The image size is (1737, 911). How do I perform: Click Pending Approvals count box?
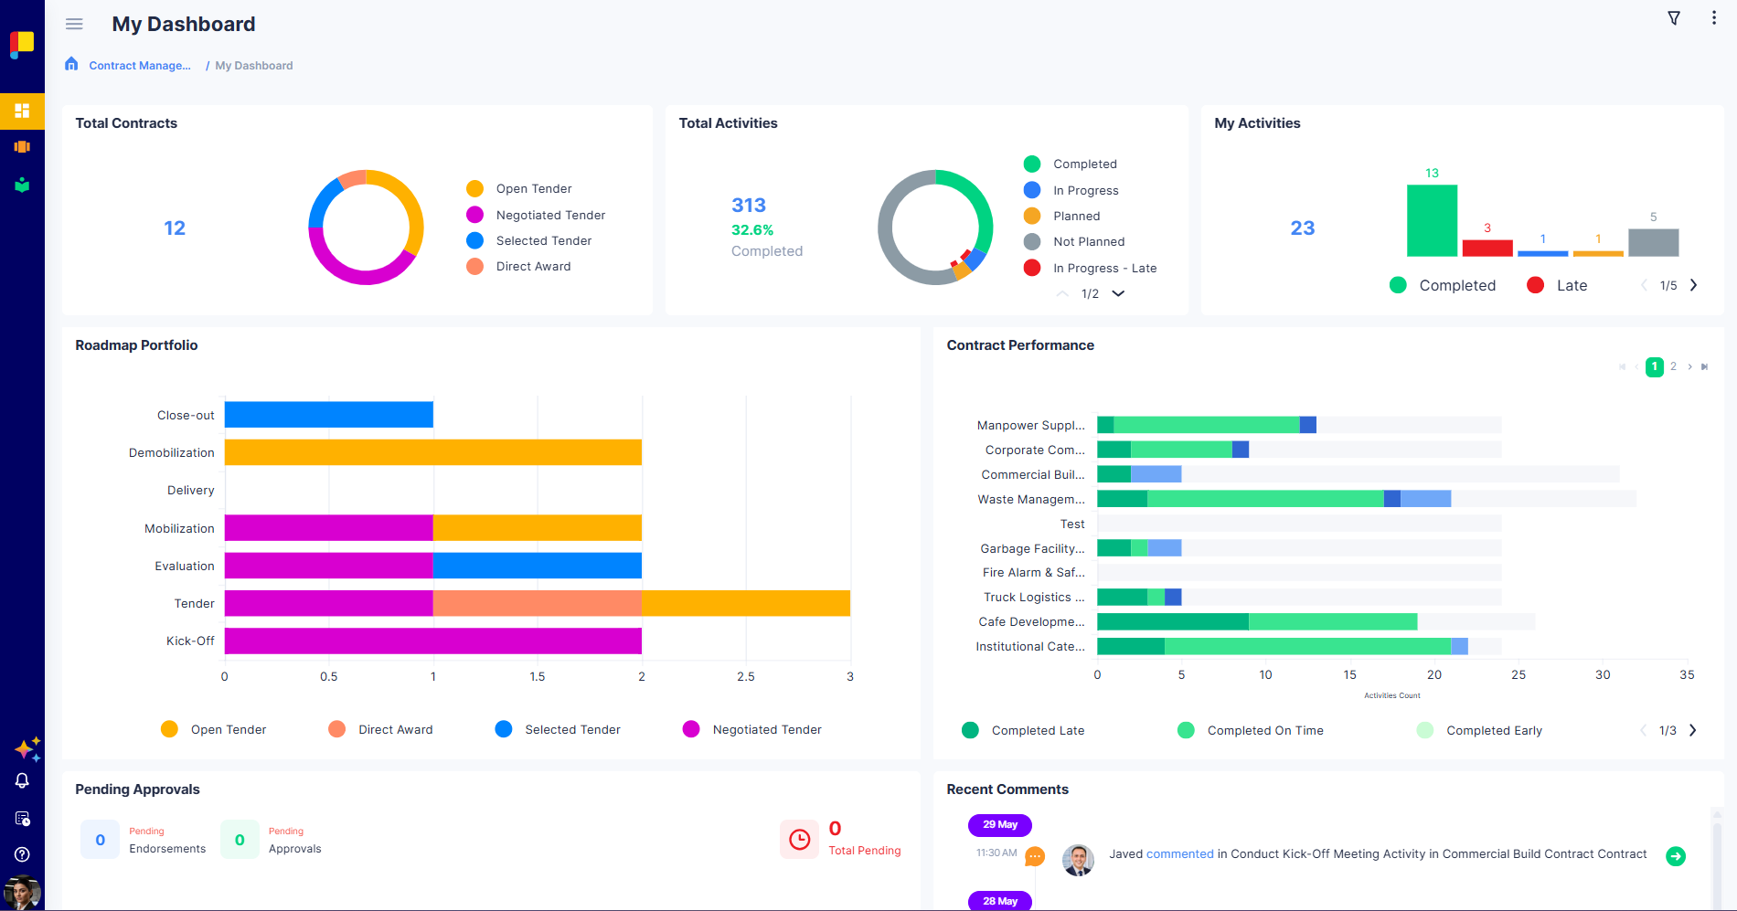240,840
